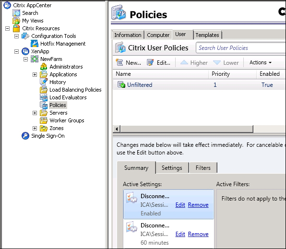Open the Templates tab
This screenshot has width=286, height=249.
pos(207,35)
